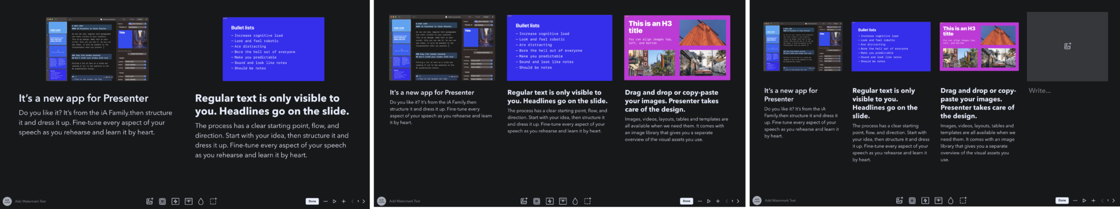The width and height of the screenshot is (1120, 209).
Task: Click the add image icon in the two-column window
Action: (149, 201)
